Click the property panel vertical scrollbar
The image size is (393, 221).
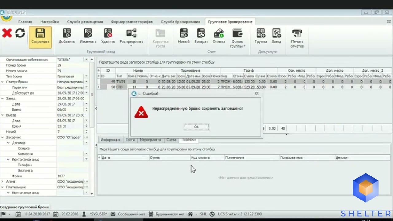92,95
